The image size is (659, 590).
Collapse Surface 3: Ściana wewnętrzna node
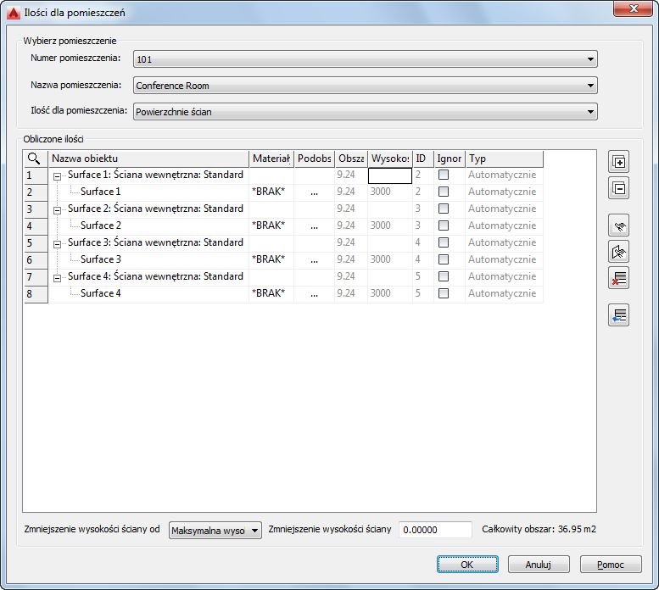(57, 244)
